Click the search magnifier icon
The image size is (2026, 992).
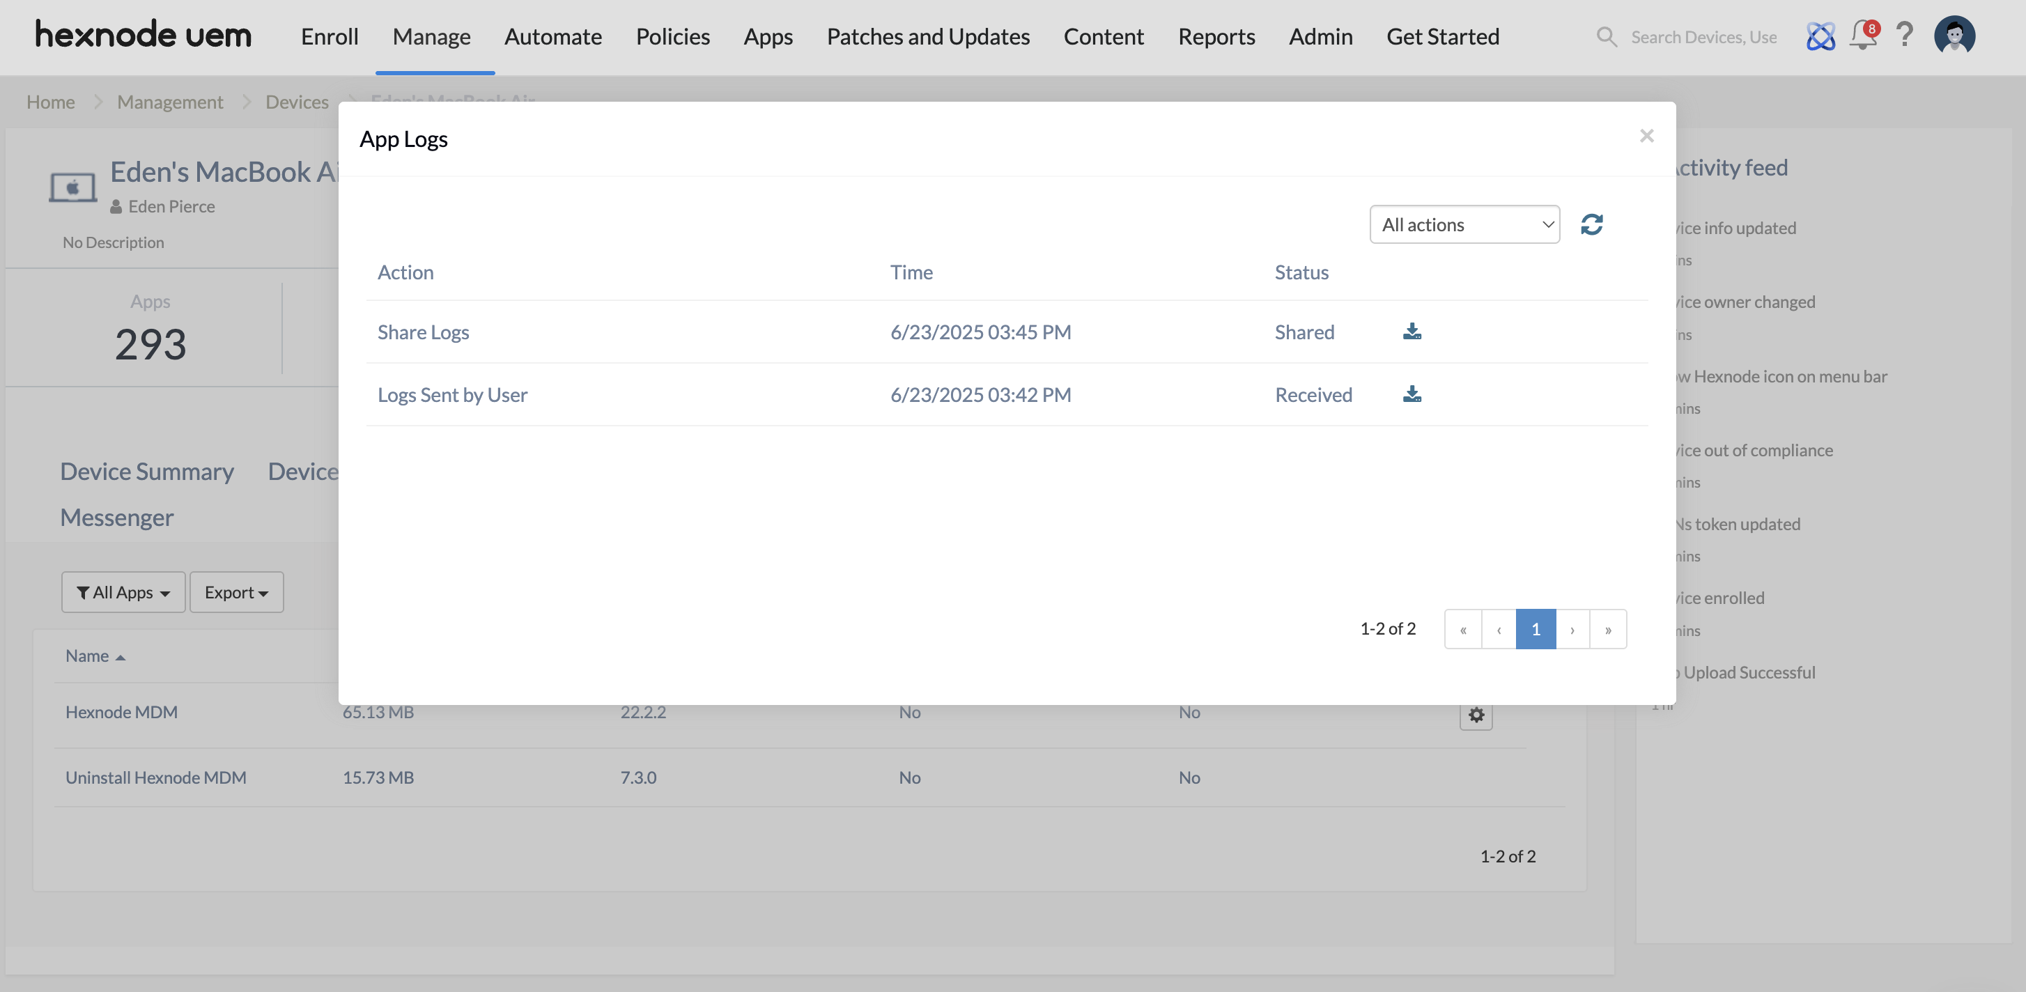click(1606, 37)
